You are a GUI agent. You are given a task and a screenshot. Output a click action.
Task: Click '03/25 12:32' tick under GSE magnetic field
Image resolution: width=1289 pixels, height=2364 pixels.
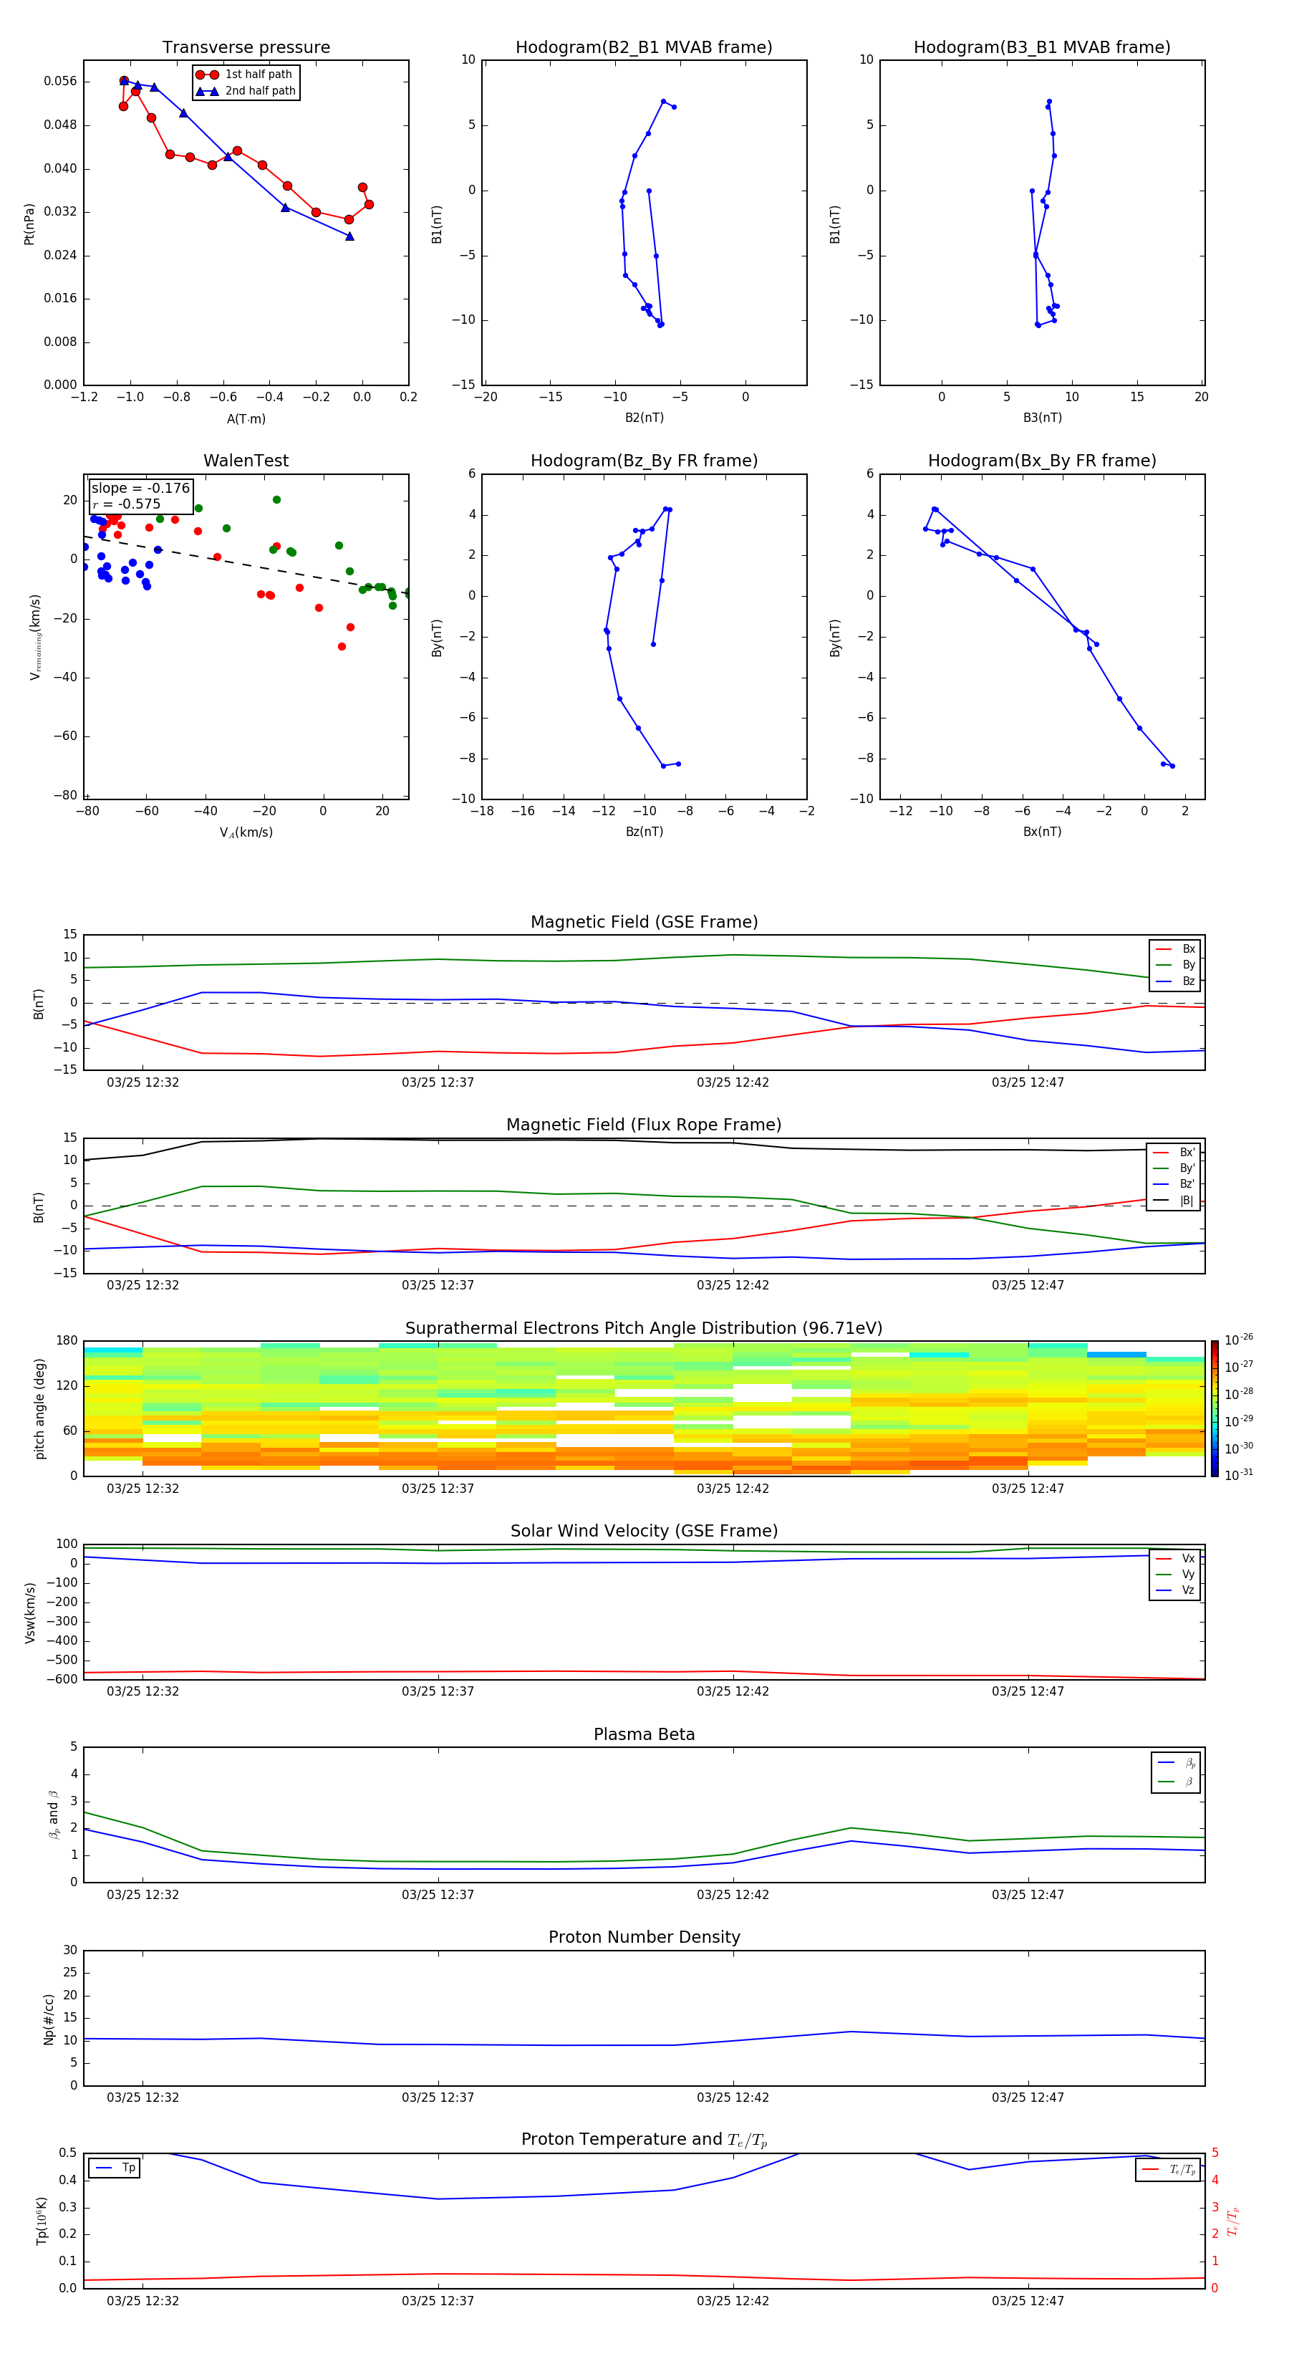click(143, 1083)
